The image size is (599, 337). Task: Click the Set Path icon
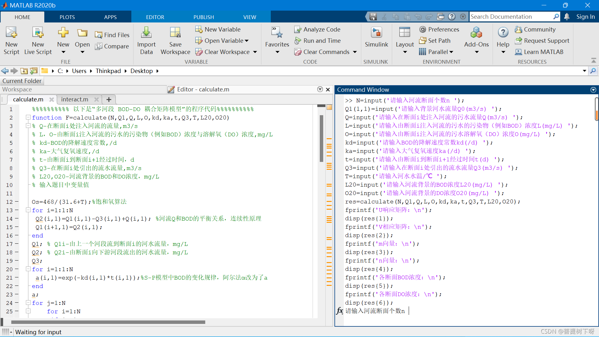(x=423, y=41)
